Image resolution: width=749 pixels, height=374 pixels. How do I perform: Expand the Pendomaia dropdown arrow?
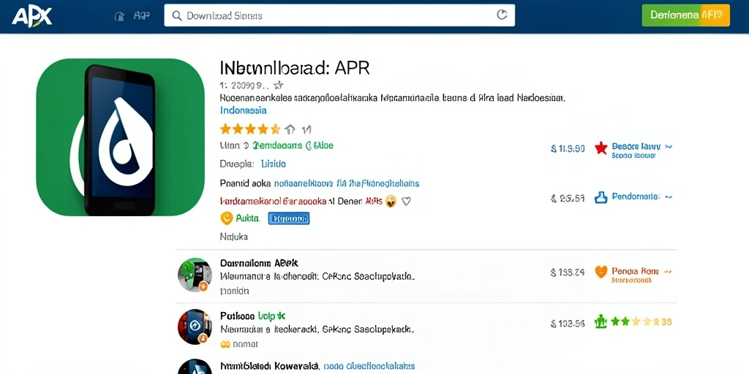tap(669, 196)
